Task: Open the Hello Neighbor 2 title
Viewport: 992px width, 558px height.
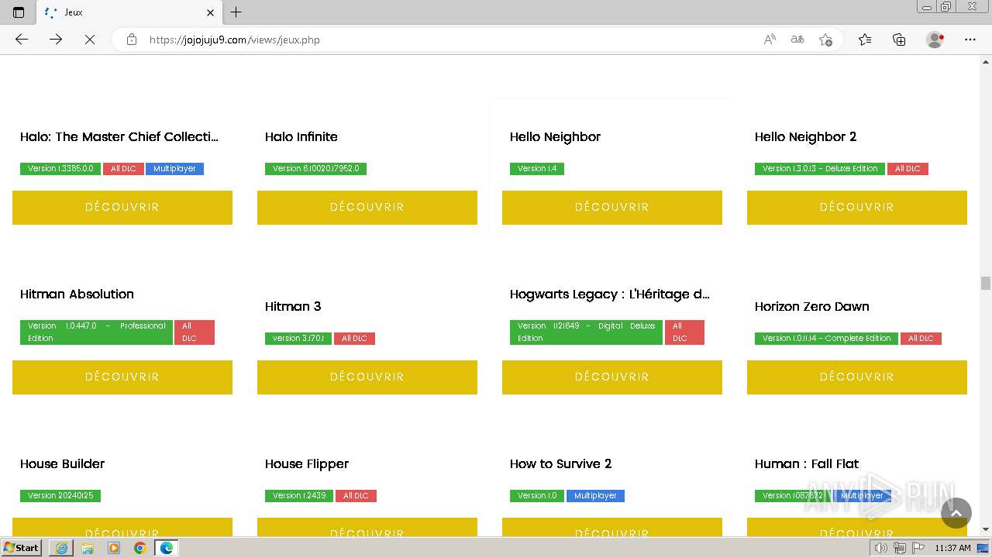Action: coord(805,137)
